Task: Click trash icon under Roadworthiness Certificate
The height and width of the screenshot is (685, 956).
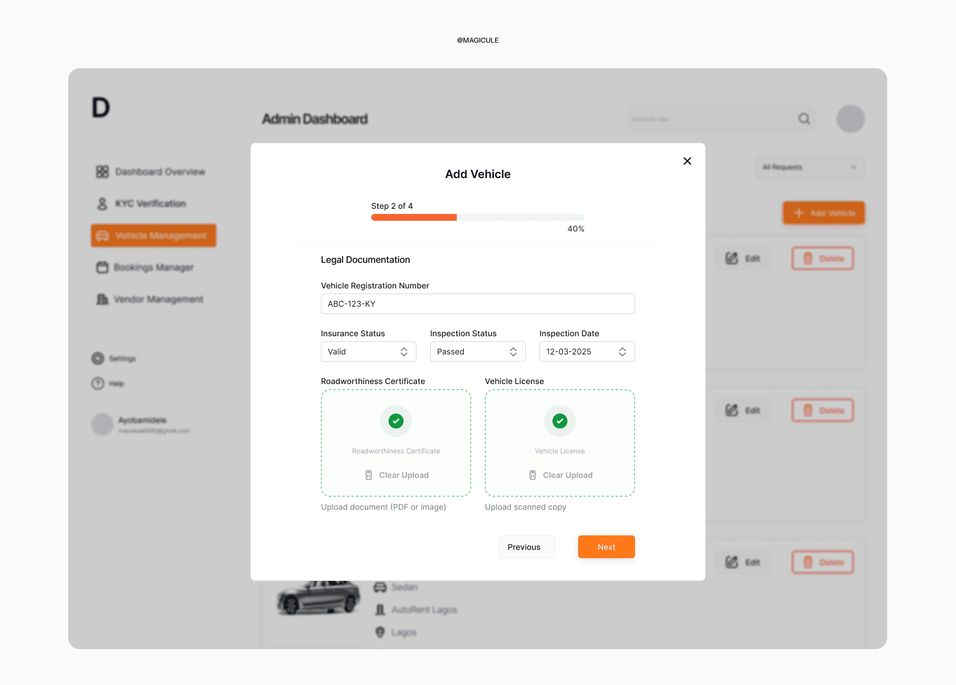Action: [x=369, y=475]
